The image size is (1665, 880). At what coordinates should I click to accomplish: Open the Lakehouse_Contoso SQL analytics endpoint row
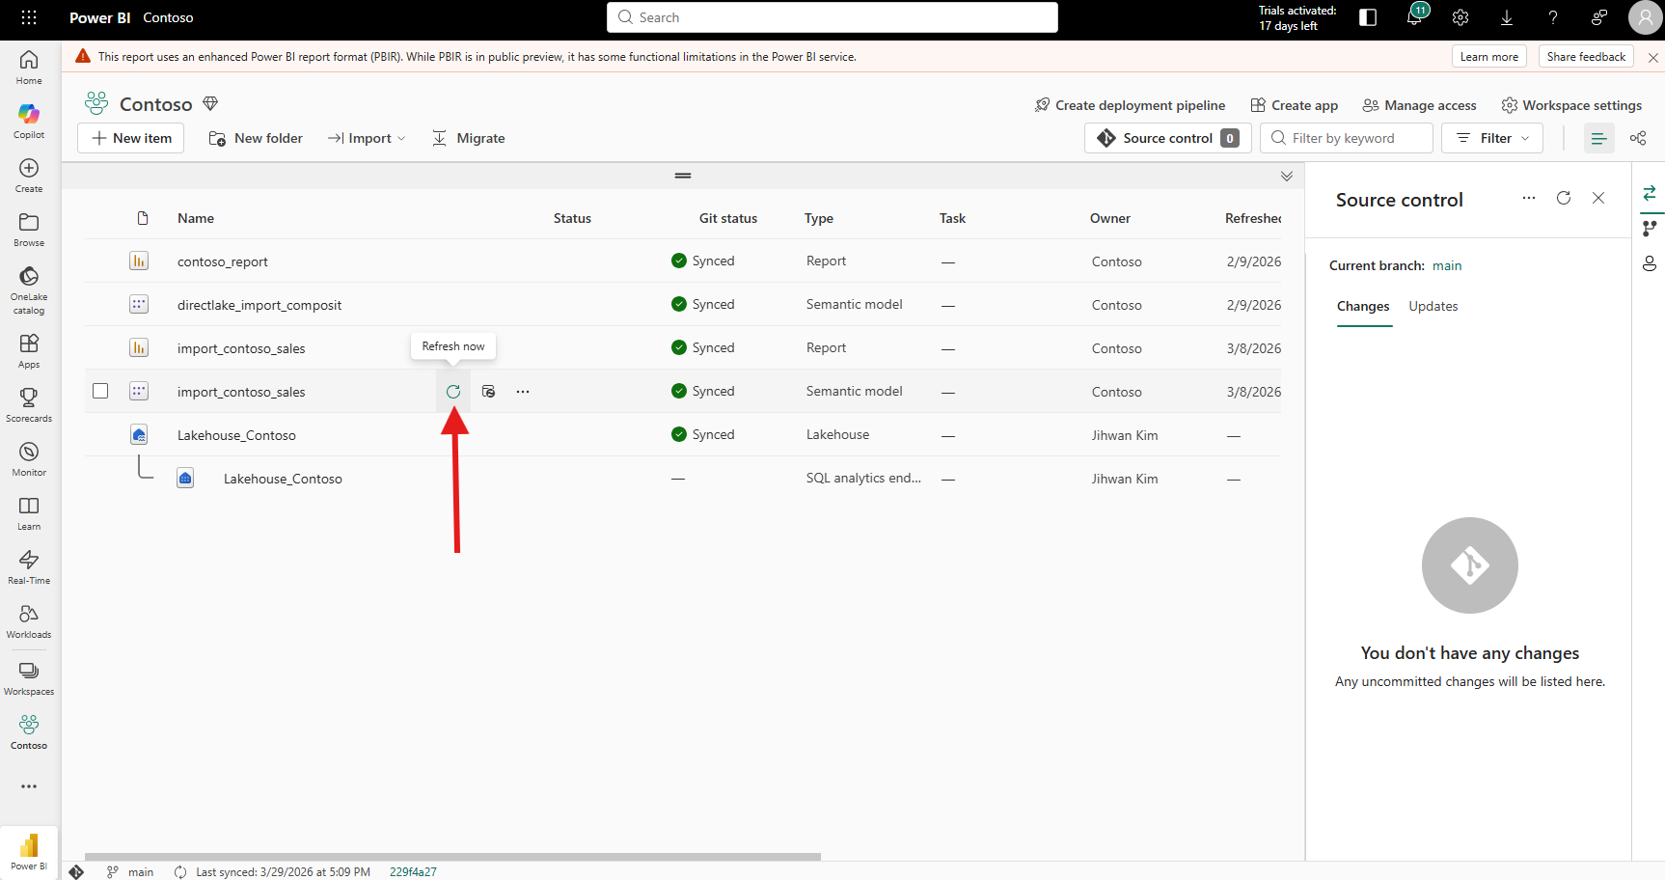click(x=283, y=479)
